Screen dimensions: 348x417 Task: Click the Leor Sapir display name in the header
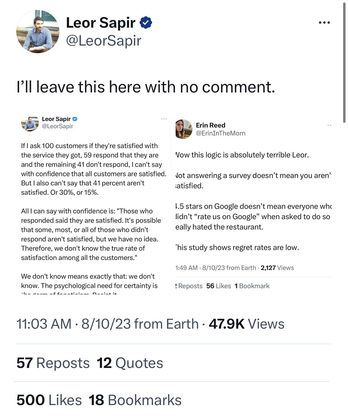tap(101, 23)
